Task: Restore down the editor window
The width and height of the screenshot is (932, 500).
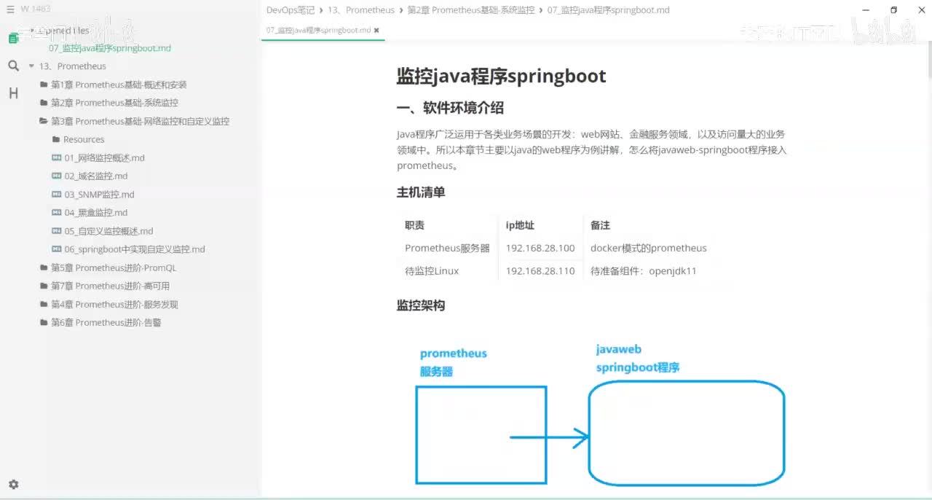Action: (893, 10)
